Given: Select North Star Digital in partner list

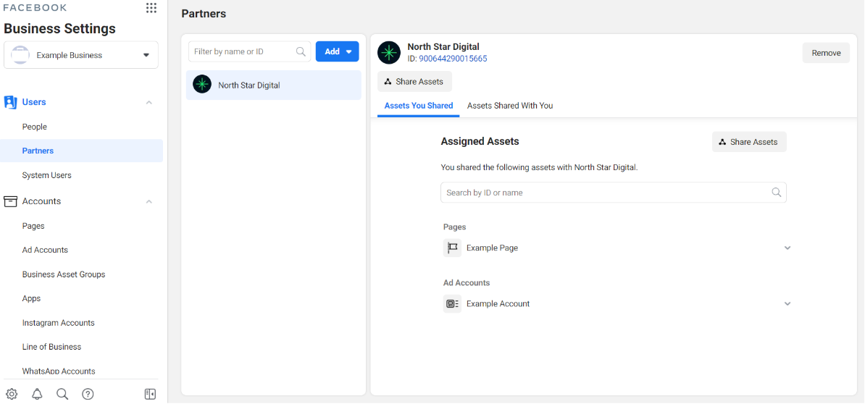Looking at the screenshot, I should [x=274, y=85].
